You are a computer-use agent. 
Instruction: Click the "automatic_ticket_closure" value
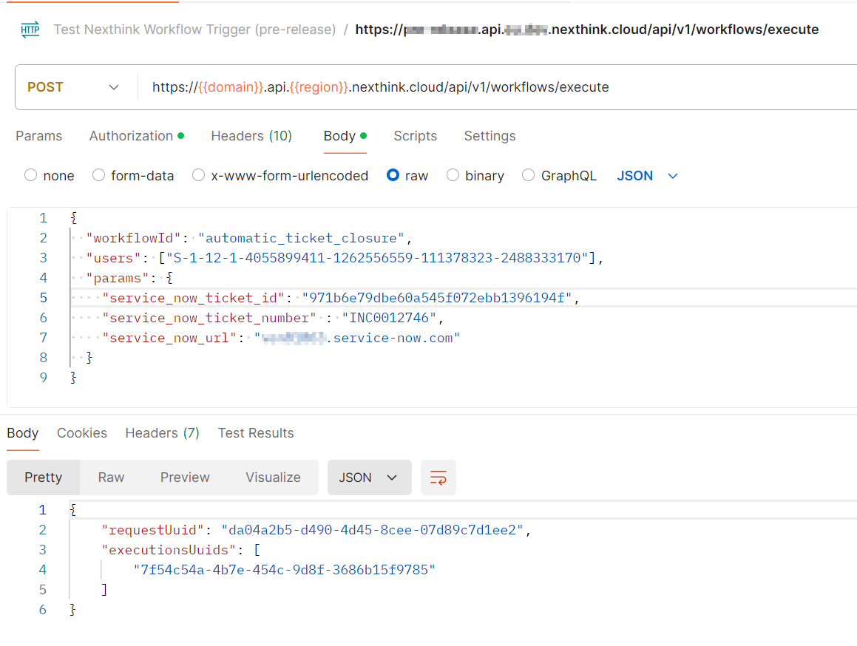tap(301, 238)
